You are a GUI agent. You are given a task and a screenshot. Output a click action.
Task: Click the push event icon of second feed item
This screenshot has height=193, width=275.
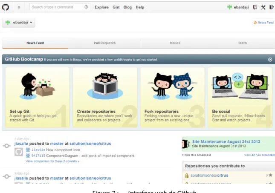coord(7,176)
